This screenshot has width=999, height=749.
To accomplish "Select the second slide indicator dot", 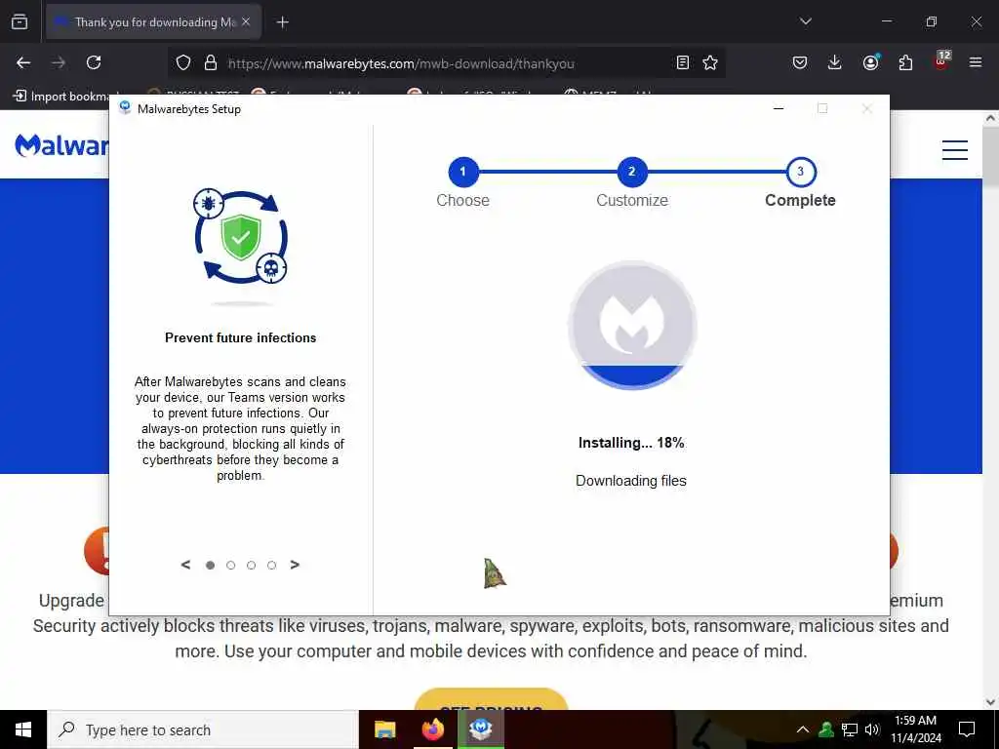I will tap(230, 565).
